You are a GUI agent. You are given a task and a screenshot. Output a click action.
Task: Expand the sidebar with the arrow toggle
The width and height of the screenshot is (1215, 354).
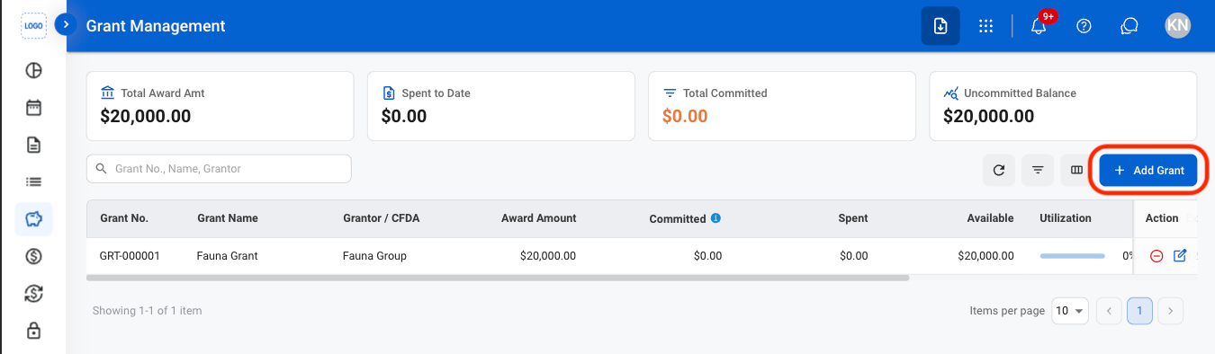pyautogui.click(x=65, y=24)
